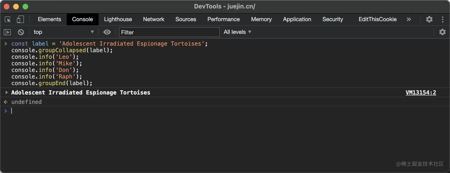Expand the Adolescent Irradiated Espionage Tortoises group

point(7,93)
